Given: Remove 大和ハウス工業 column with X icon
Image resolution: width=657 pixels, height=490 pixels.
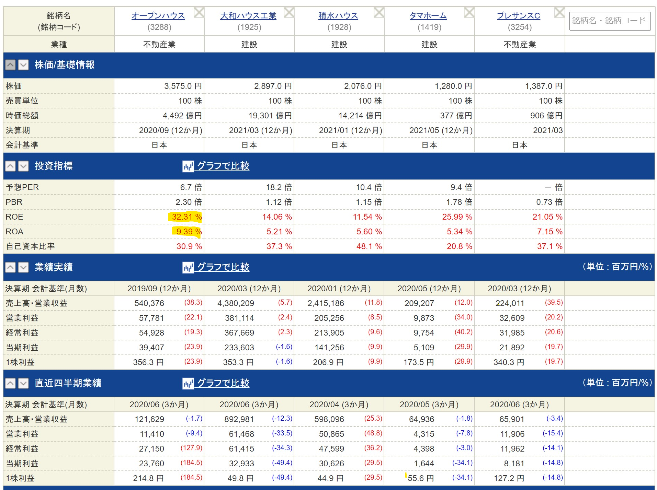Looking at the screenshot, I should coord(289,13).
